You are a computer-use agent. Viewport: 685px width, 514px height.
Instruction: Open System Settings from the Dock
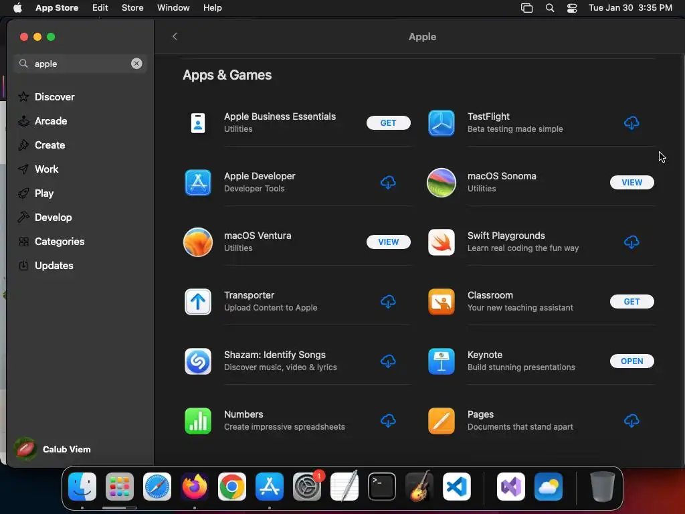[306, 487]
